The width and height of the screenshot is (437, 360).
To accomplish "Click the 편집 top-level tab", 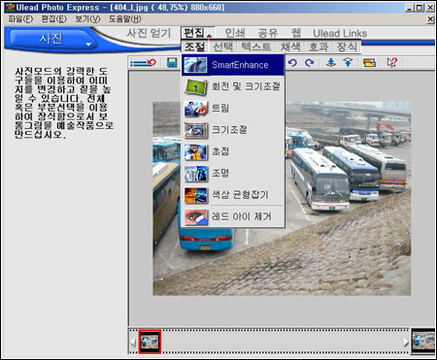I will pyautogui.click(x=197, y=33).
